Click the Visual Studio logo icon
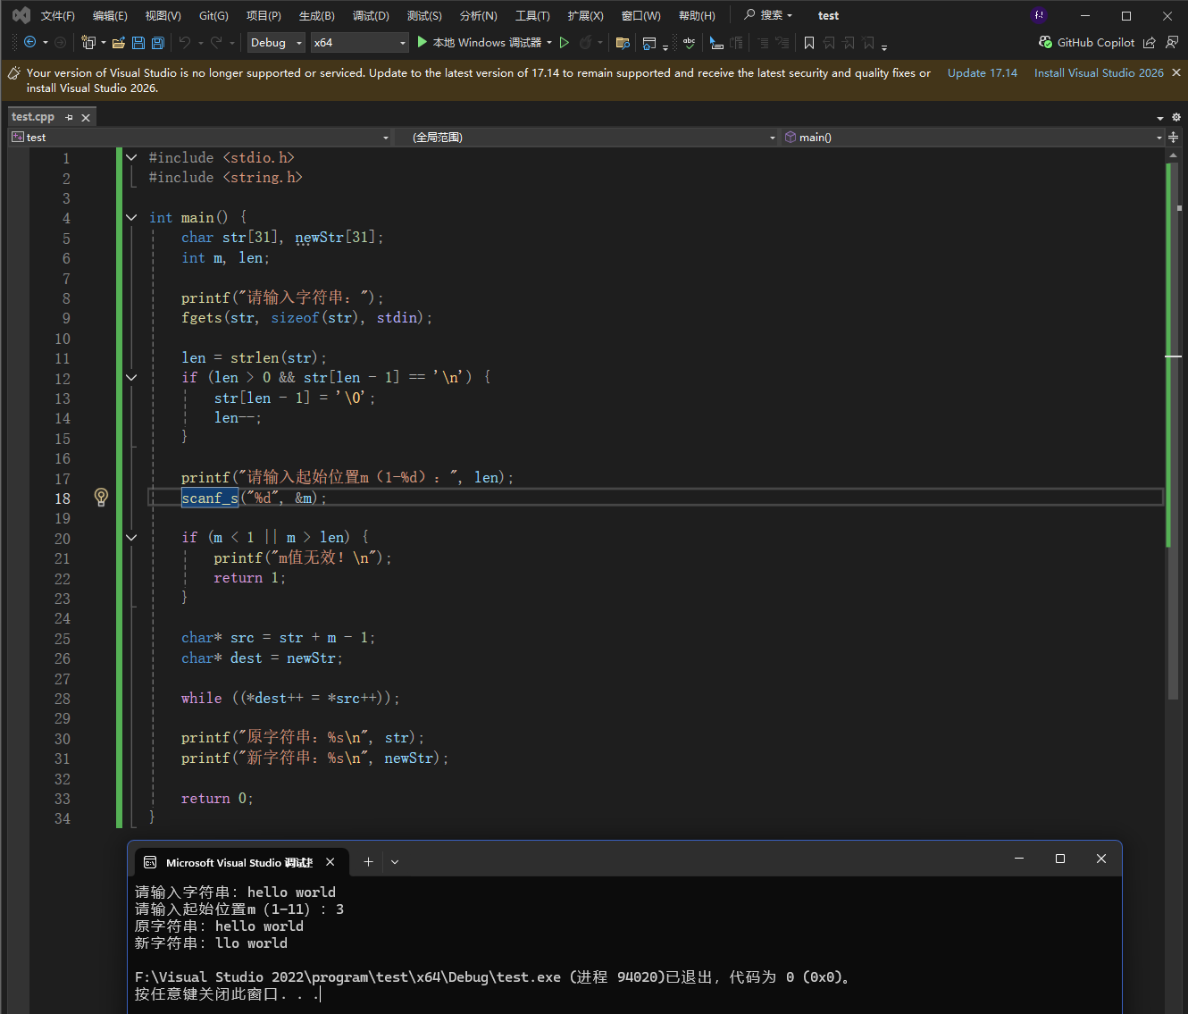Image resolution: width=1188 pixels, height=1014 pixels. 21,15
